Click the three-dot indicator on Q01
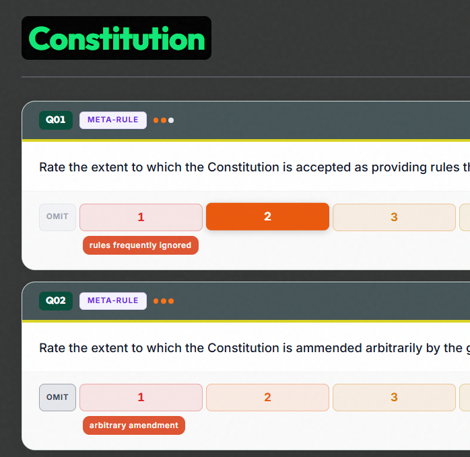Viewport: 470px width, 457px height. [164, 120]
